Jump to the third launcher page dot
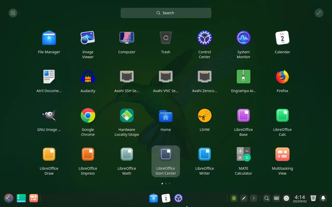Viewport: 332px width, 207px height. (x=169, y=183)
